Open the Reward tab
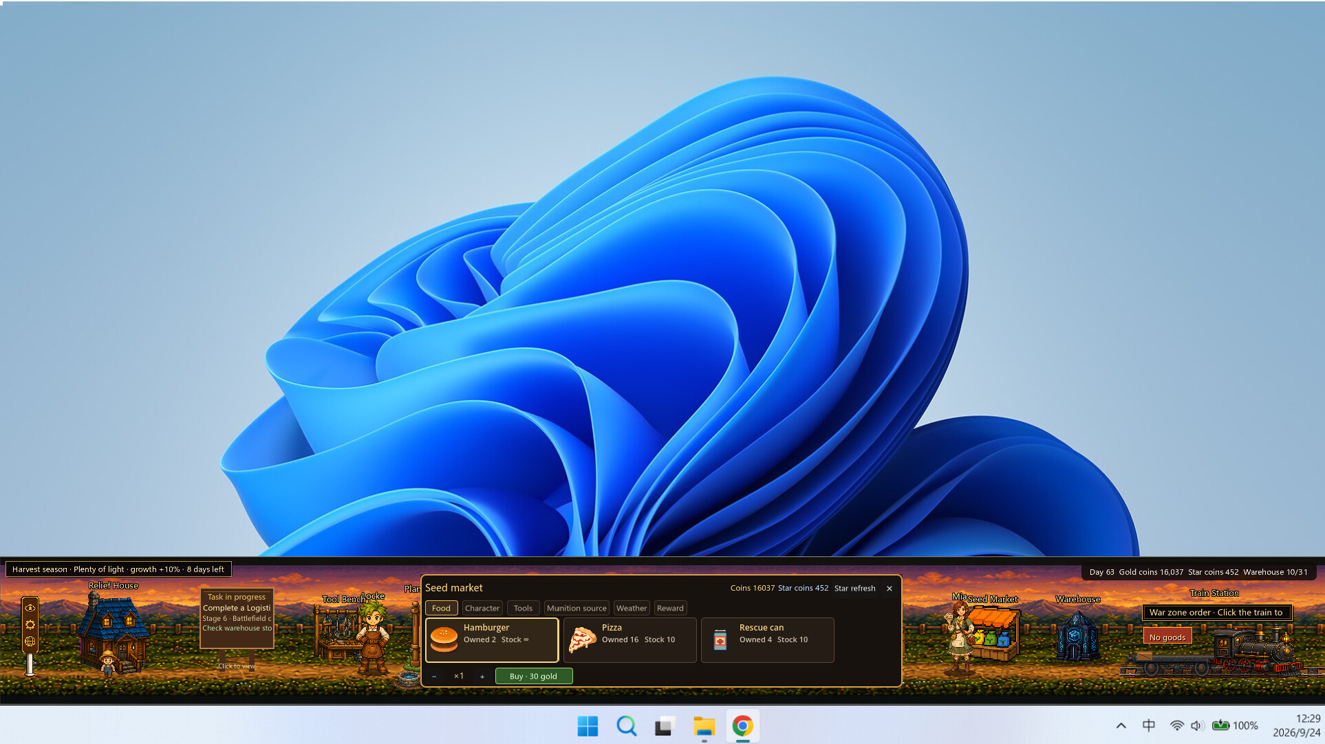The width and height of the screenshot is (1325, 744). tap(670, 608)
